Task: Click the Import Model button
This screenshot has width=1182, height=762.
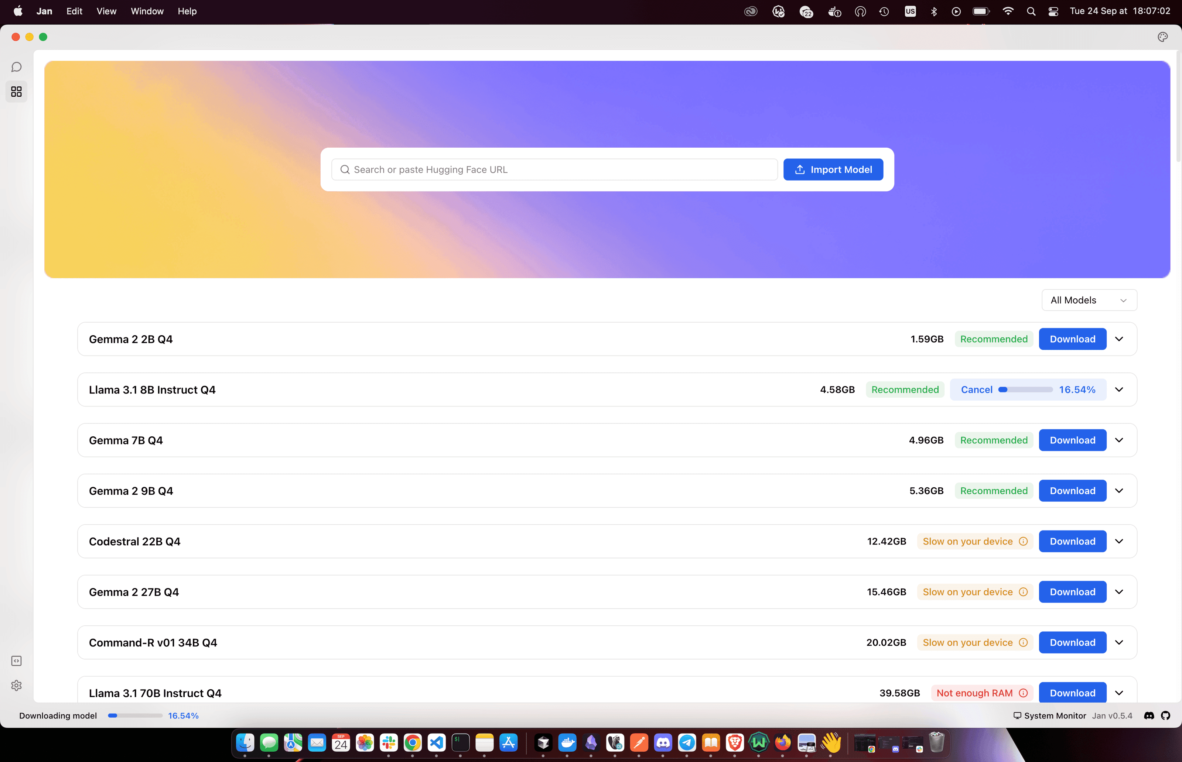Action: tap(833, 170)
